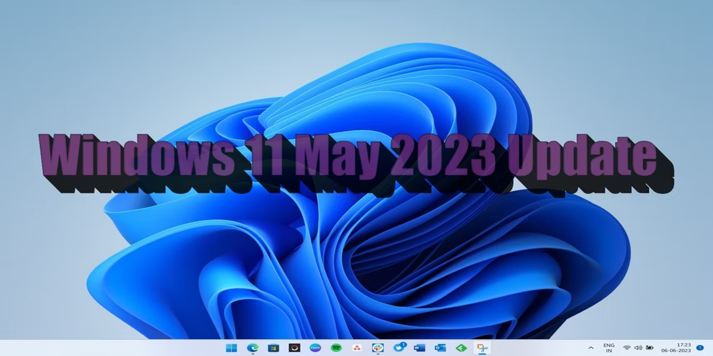This screenshot has height=356, width=713.
Task: Open Wi-Fi network settings in the tray
Action: pos(627,348)
